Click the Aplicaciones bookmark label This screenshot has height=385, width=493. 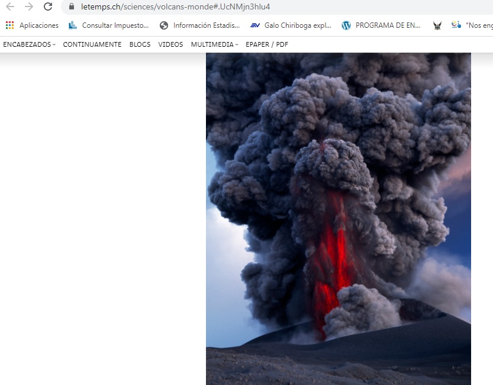tap(39, 25)
